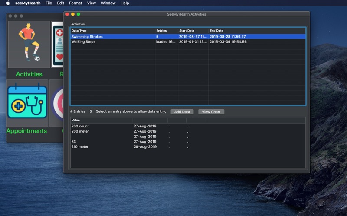Open the seeMyHealth application menu
This screenshot has height=216, width=347.
point(28,3)
